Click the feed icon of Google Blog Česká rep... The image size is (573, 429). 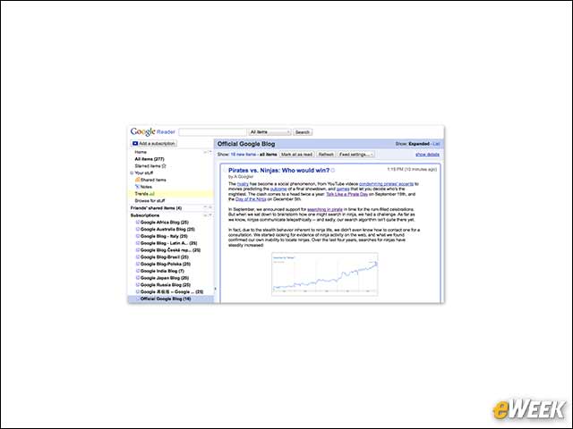(138, 250)
